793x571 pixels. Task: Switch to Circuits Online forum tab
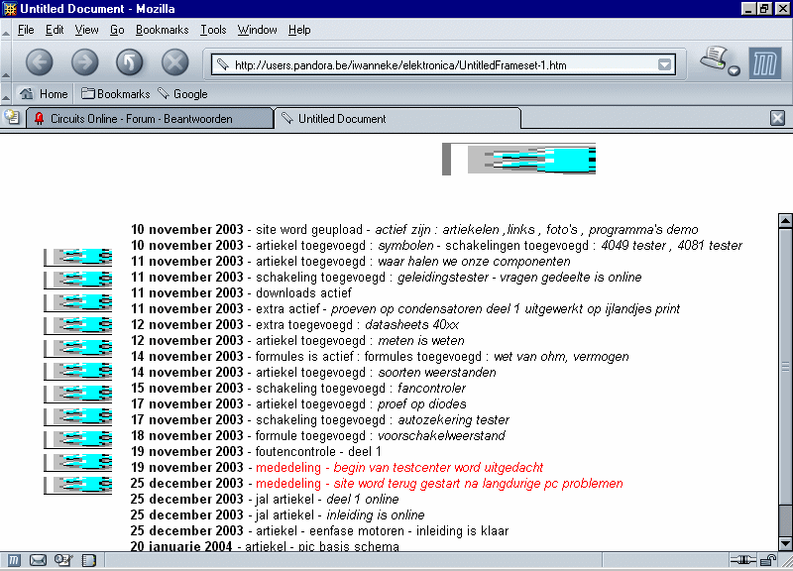(141, 118)
